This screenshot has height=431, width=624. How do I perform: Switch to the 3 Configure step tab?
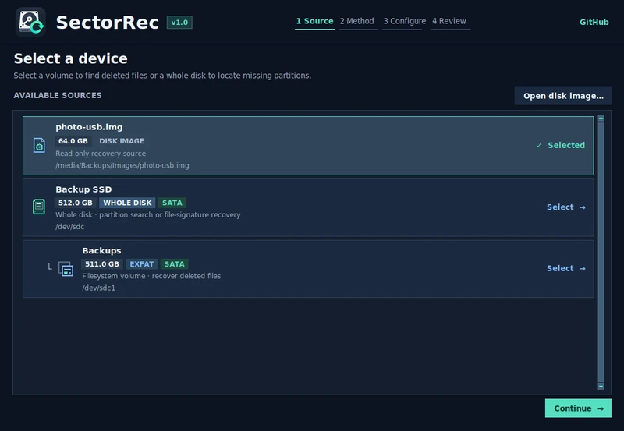(404, 21)
